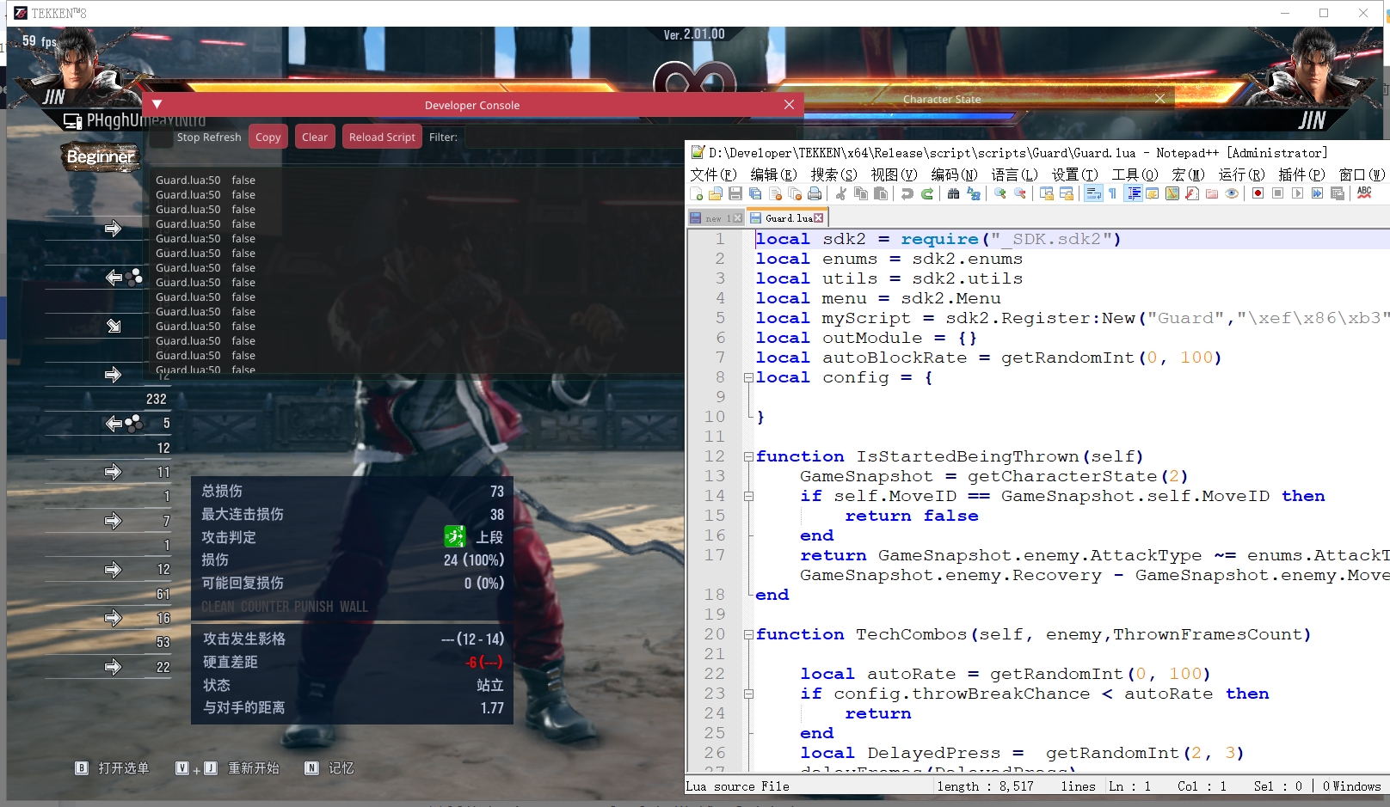Open the 文件(F) menu
The width and height of the screenshot is (1390, 807).
714,174
